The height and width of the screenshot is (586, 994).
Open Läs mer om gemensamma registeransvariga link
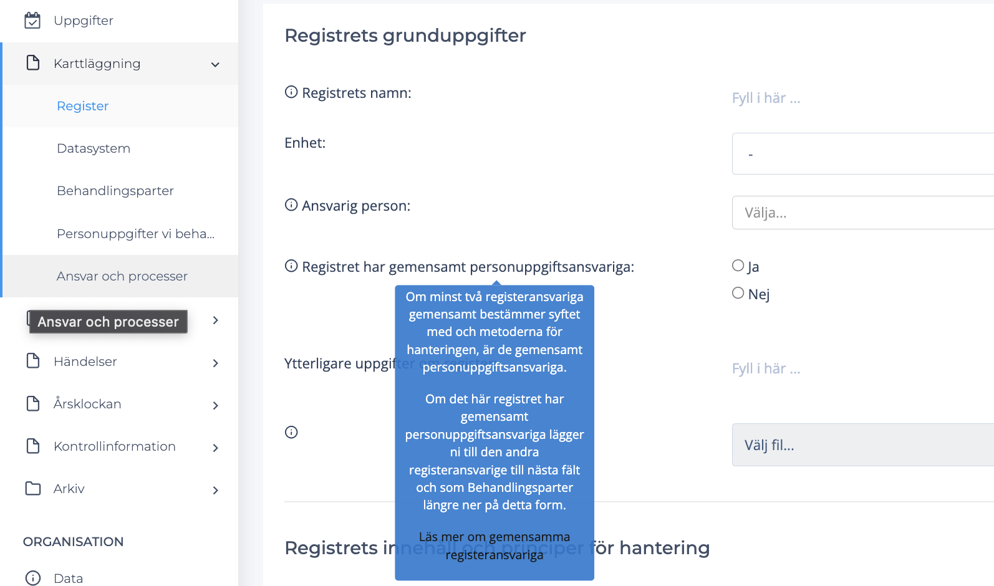click(x=495, y=545)
